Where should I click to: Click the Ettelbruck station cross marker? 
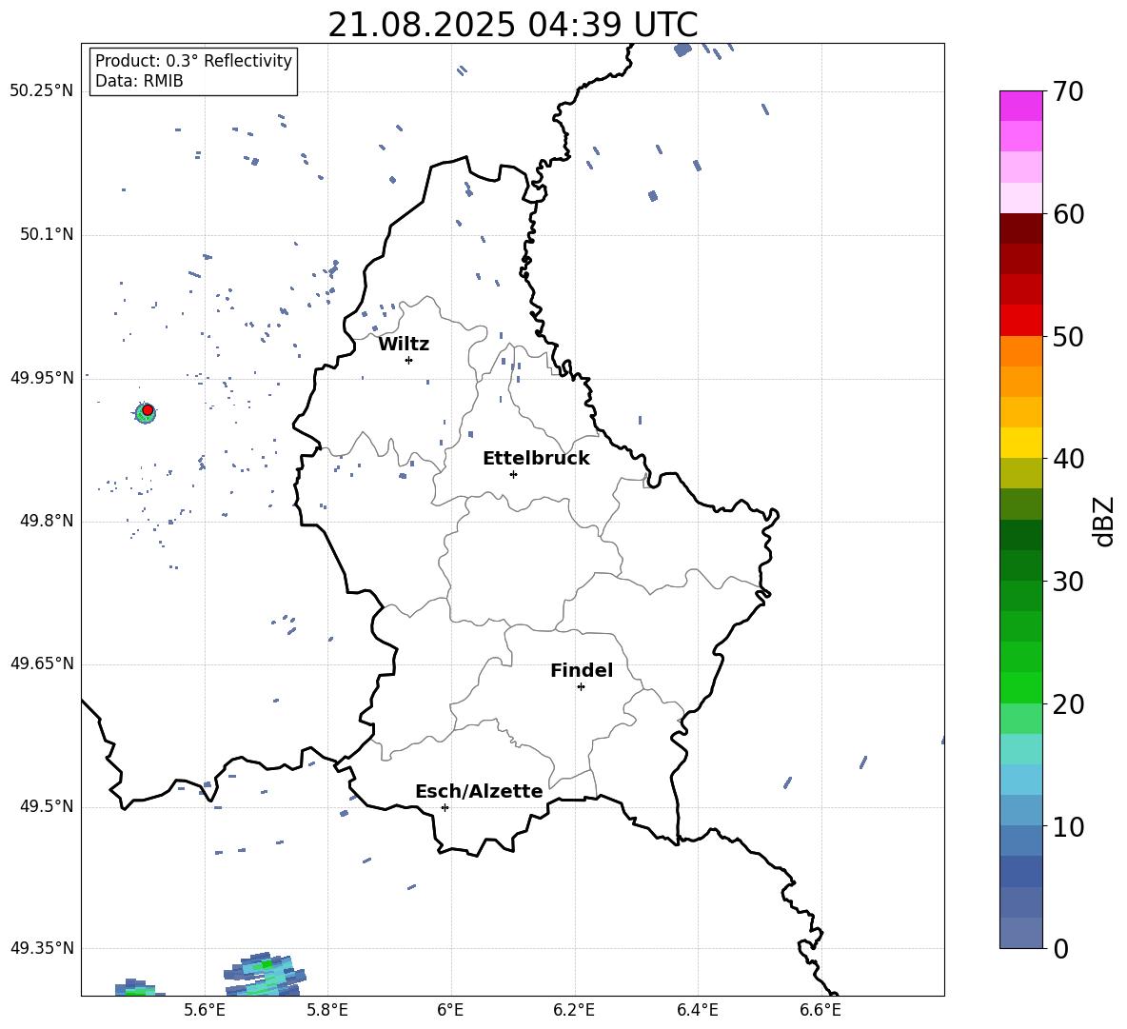[x=513, y=474]
